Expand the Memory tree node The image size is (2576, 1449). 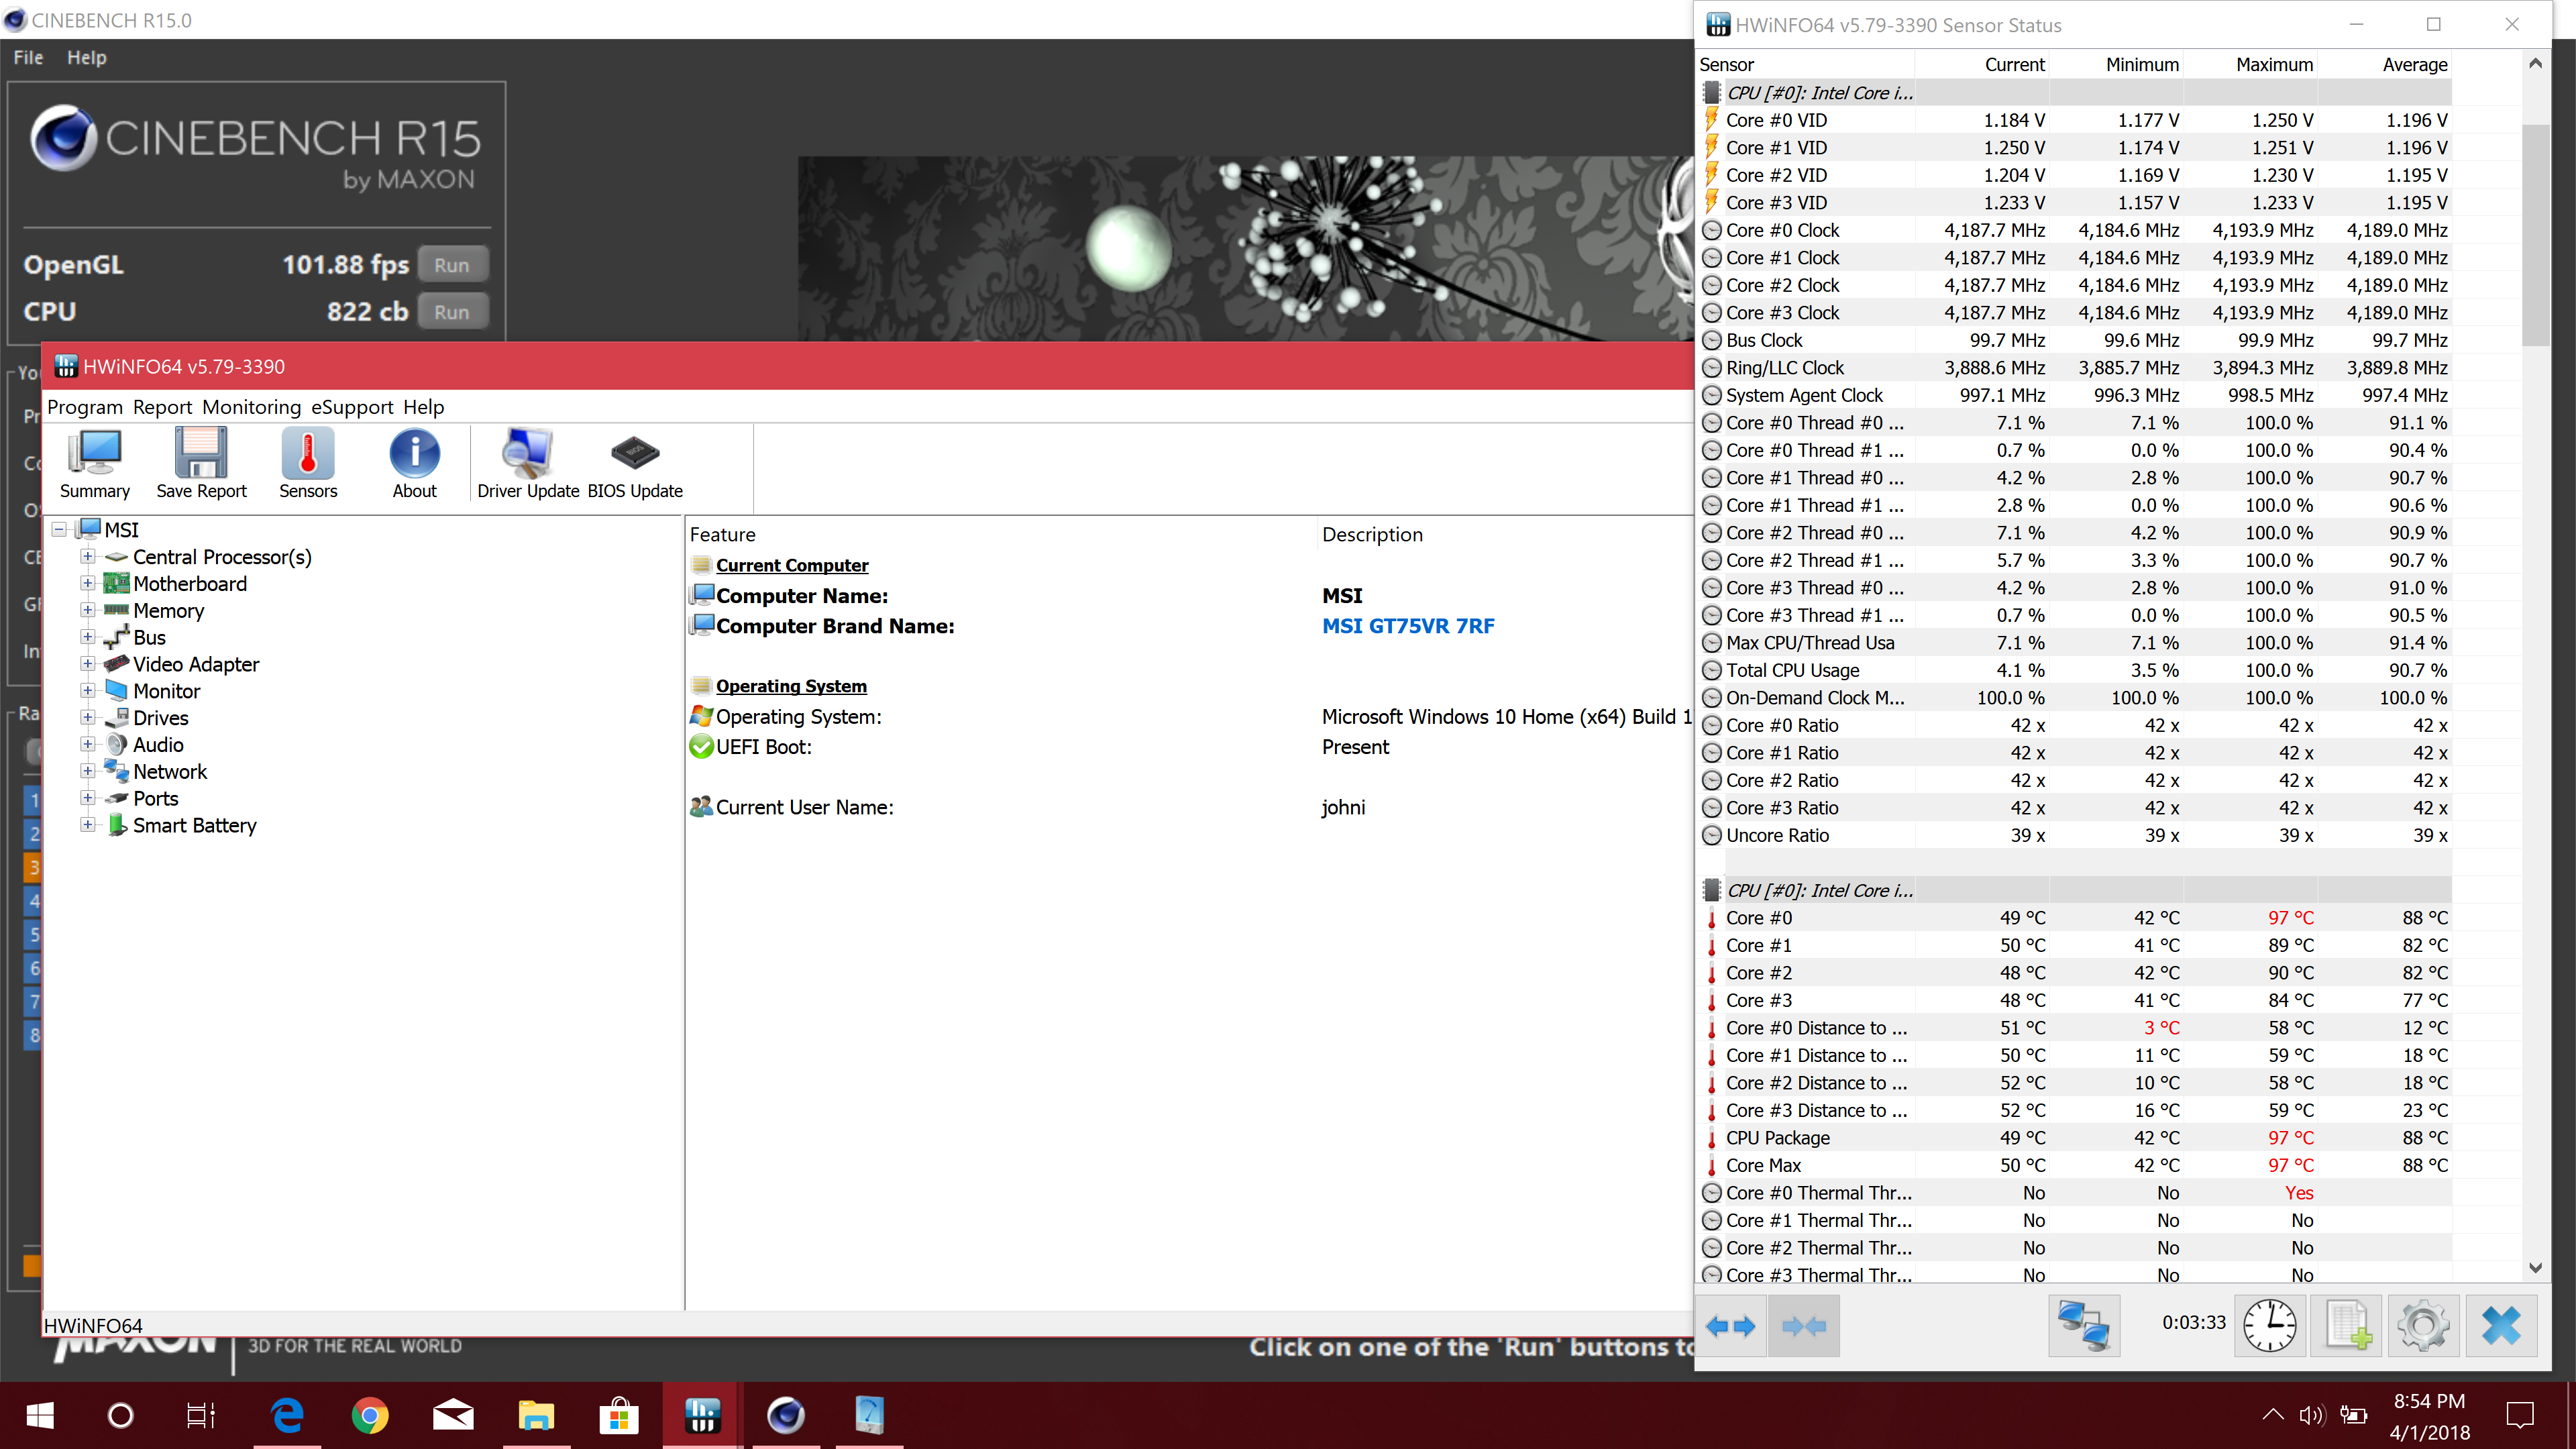point(88,610)
